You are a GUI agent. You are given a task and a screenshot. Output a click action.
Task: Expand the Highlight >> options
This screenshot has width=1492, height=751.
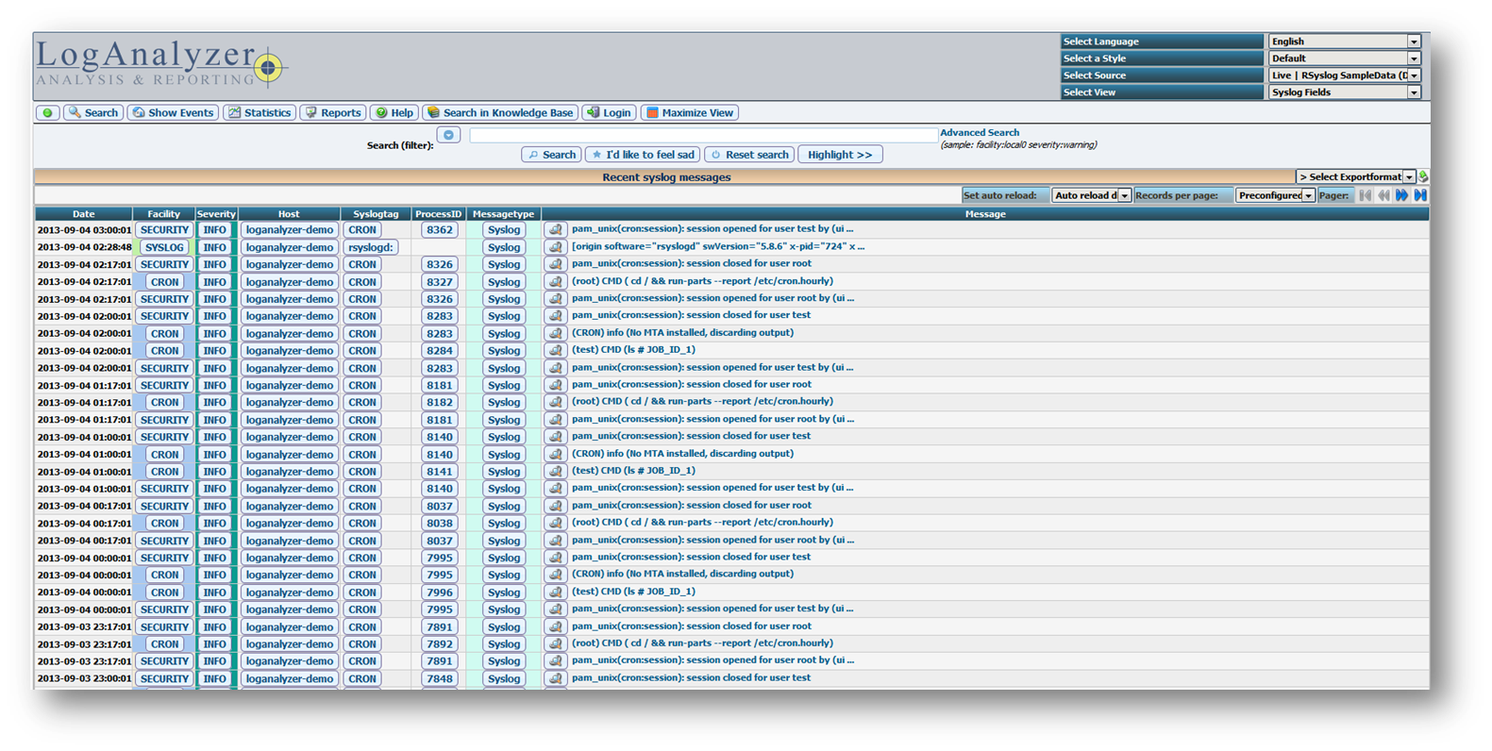point(840,155)
